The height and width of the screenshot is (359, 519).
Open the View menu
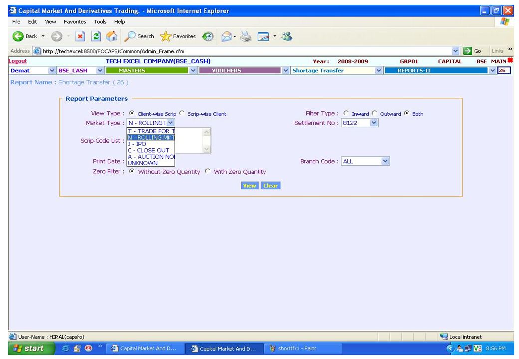50,22
